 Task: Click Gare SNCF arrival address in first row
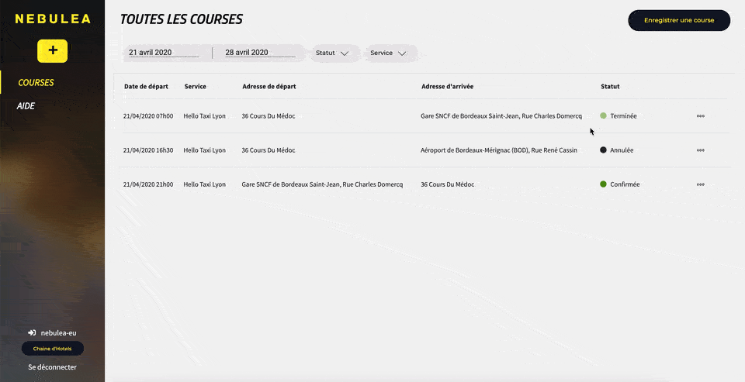(501, 115)
